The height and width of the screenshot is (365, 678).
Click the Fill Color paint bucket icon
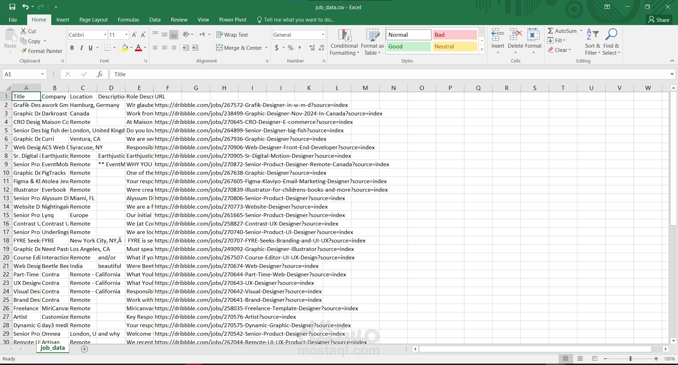(125, 48)
